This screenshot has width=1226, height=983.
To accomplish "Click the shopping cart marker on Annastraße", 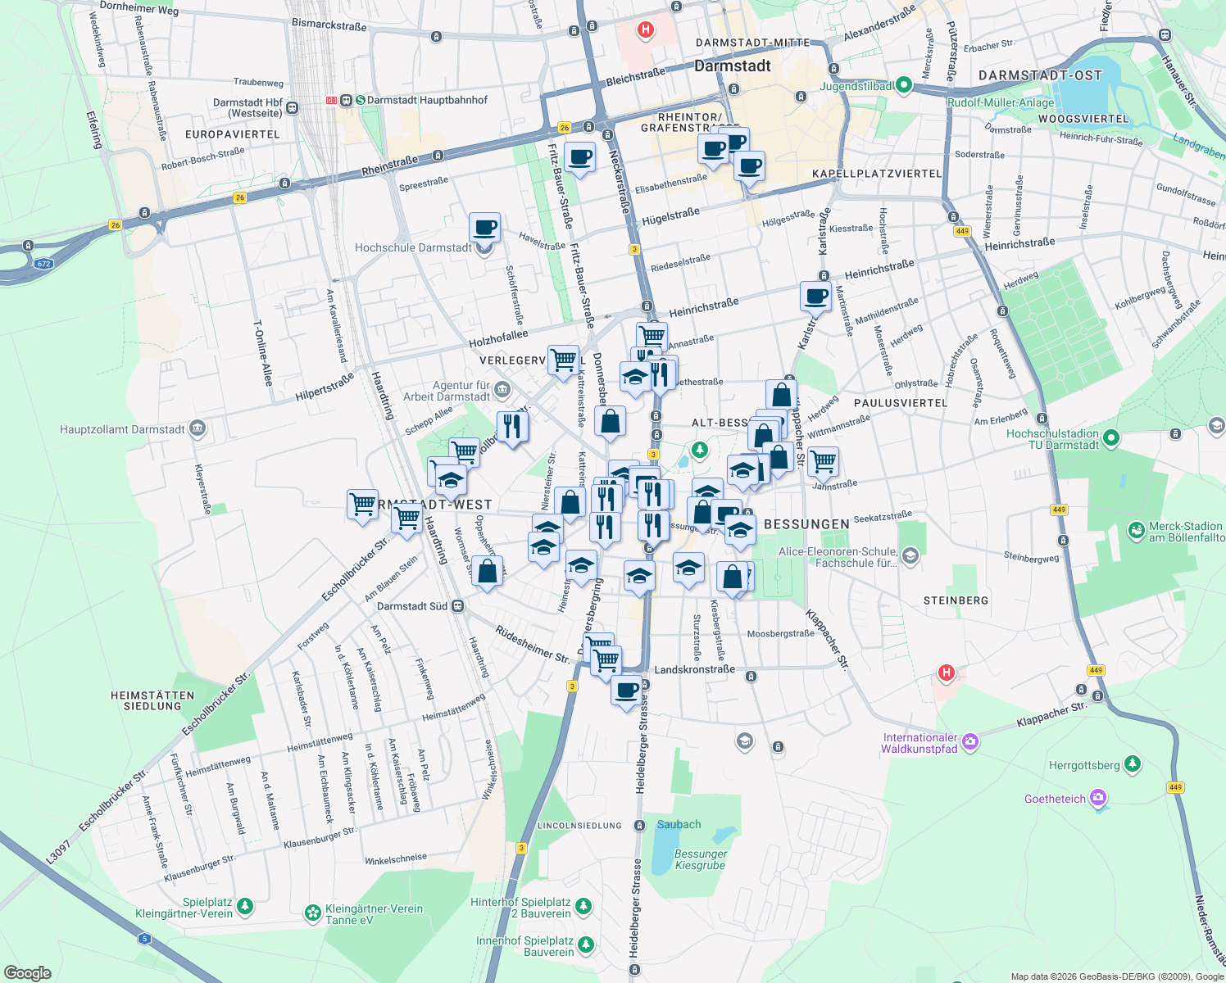I will [x=652, y=334].
